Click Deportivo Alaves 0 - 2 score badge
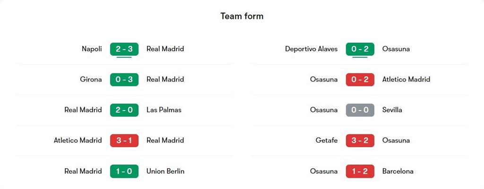484x189 pixels. pos(360,49)
